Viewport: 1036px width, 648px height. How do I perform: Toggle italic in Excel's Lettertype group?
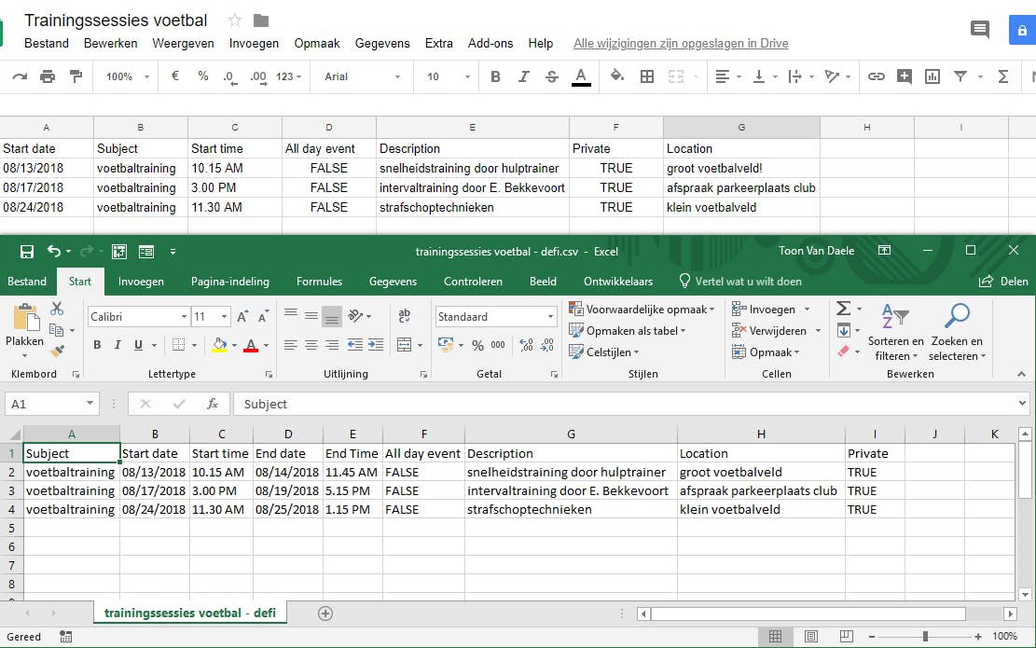click(x=117, y=345)
